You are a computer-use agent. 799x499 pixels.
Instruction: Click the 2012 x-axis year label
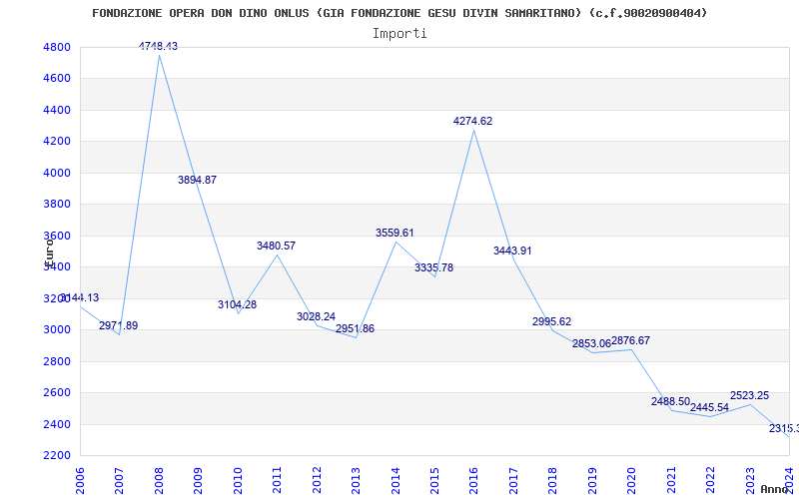click(317, 481)
